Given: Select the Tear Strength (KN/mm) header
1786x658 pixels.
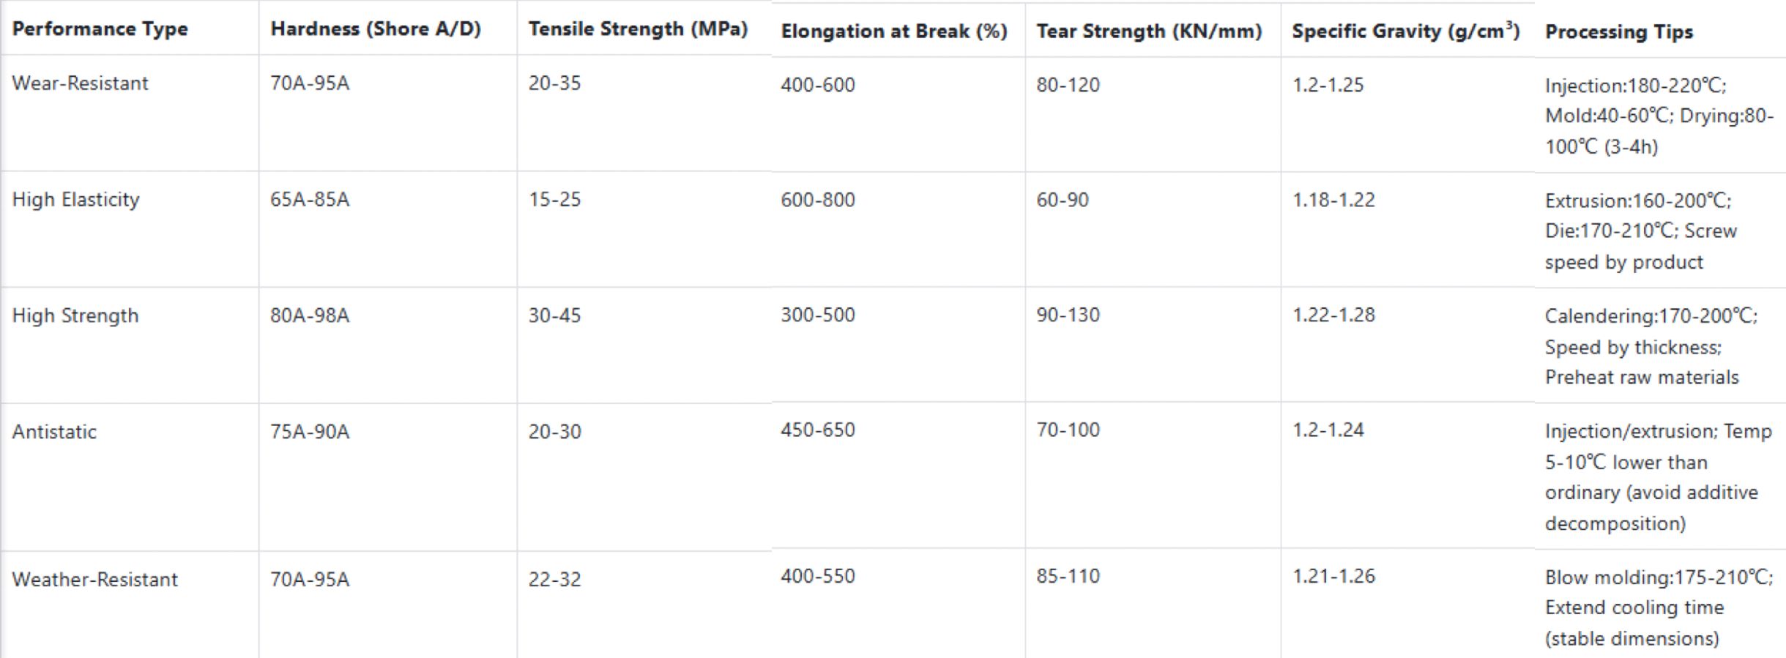Looking at the screenshot, I should pos(1148,31).
